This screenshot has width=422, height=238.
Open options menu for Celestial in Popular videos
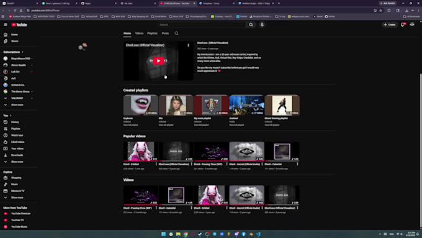297,164
